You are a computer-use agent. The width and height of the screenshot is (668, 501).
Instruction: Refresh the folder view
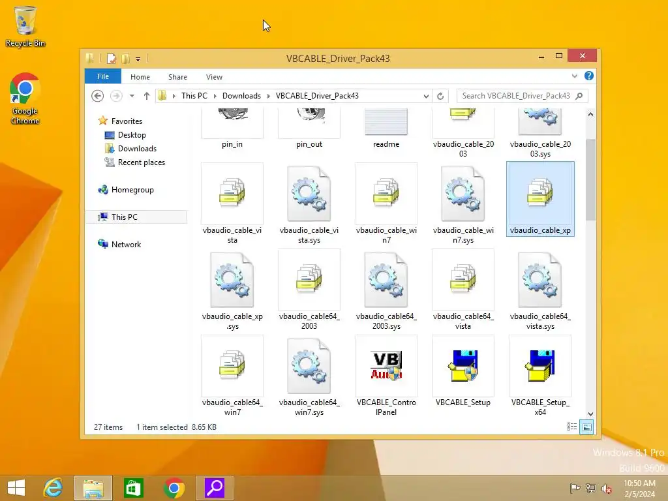coord(440,97)
